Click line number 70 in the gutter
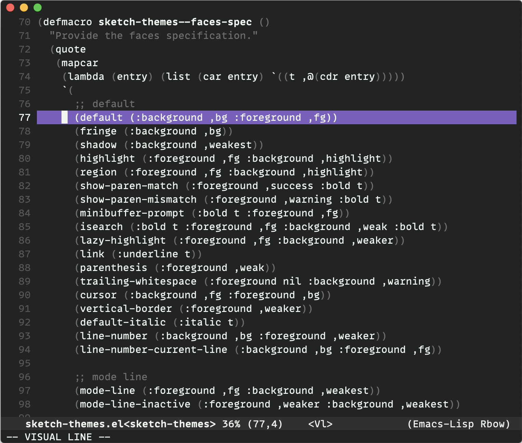 (x=25, y=22)
